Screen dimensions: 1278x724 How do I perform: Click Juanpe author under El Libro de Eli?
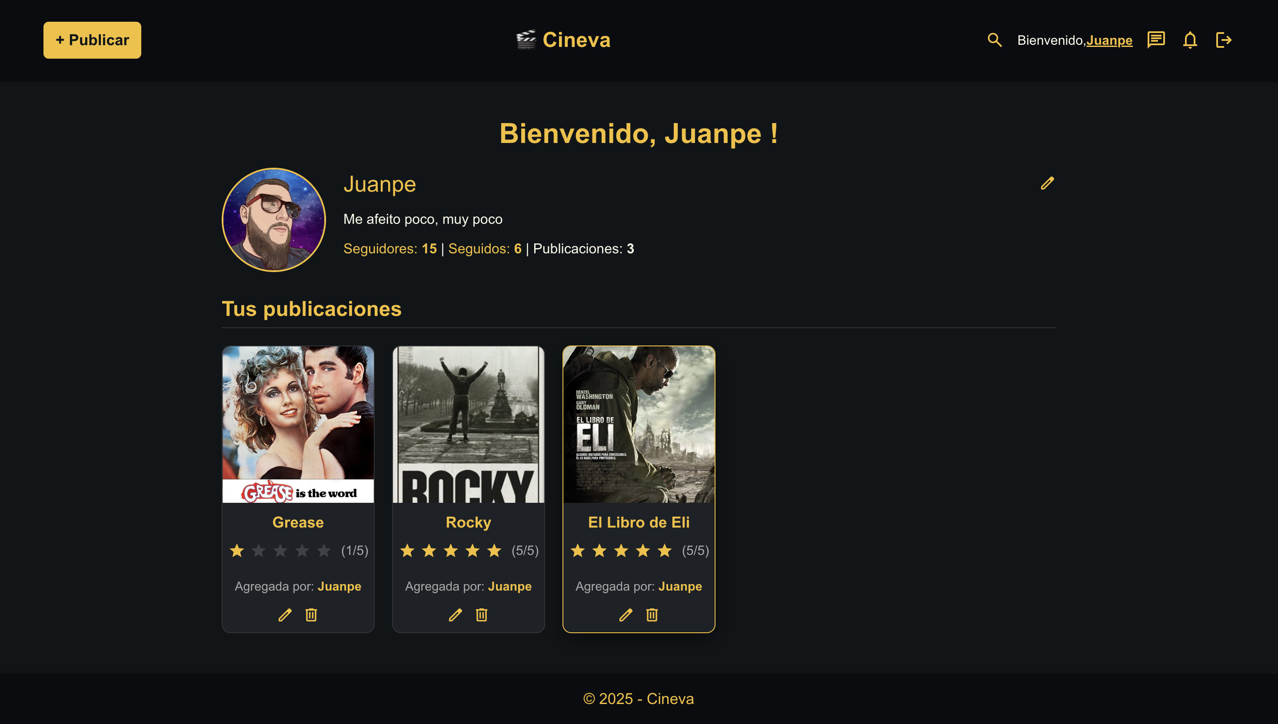(680, 586)
